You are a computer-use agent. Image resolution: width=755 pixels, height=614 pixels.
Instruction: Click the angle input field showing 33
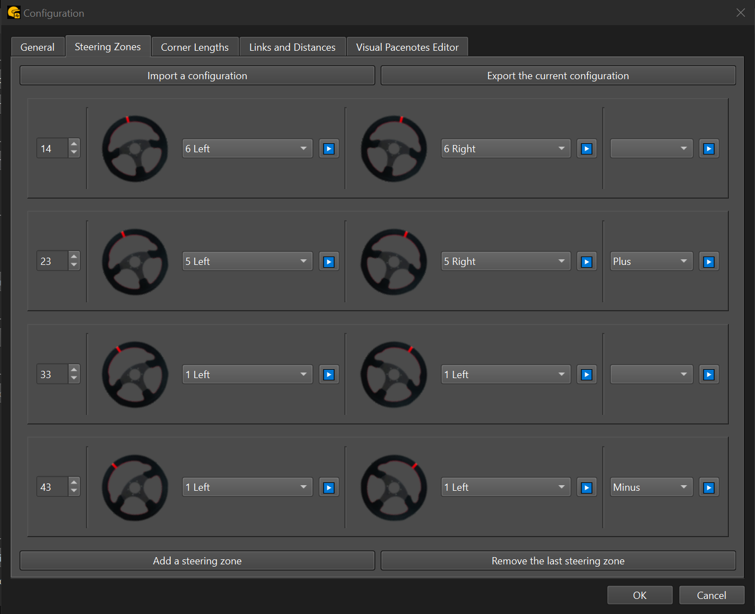point(52,375)
